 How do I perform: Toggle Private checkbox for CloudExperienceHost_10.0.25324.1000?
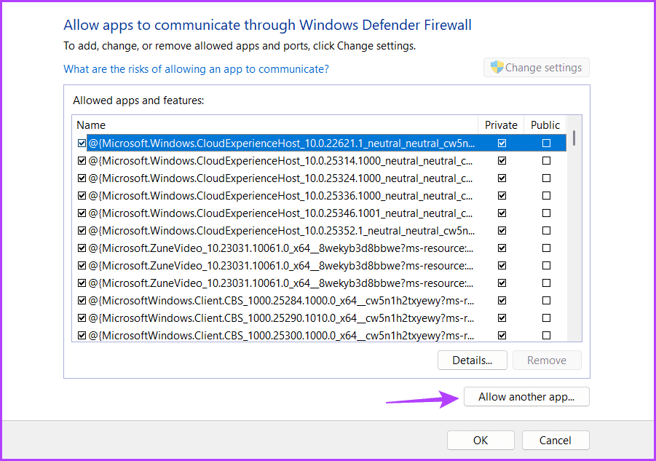pyautogui.click(x=502, y=178)
